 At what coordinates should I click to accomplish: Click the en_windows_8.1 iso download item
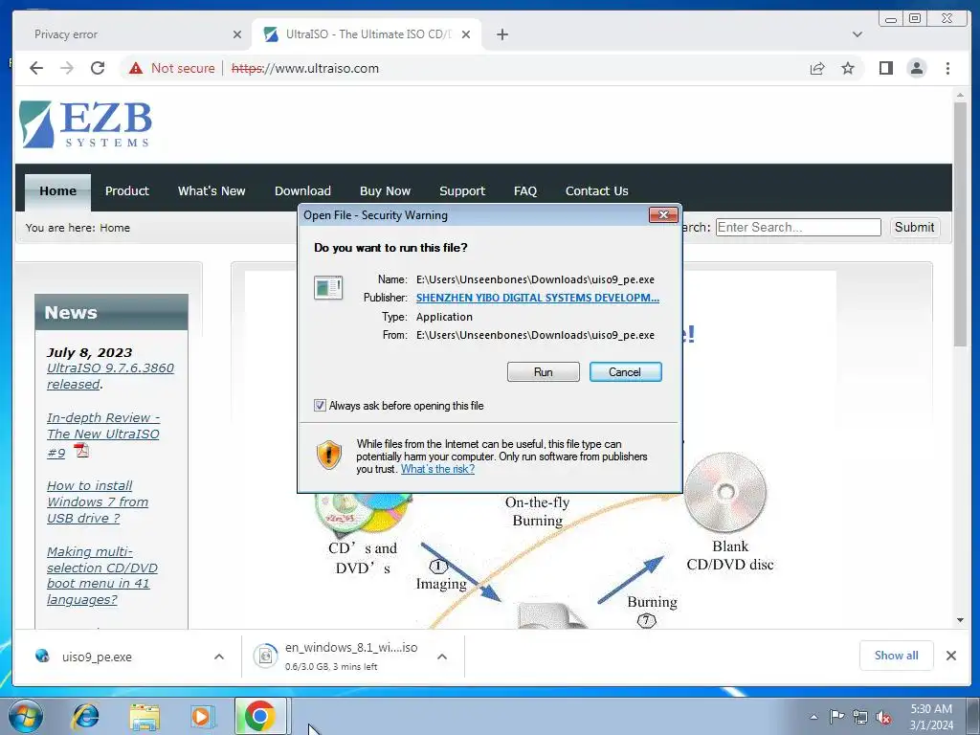(x=352, y=657)
